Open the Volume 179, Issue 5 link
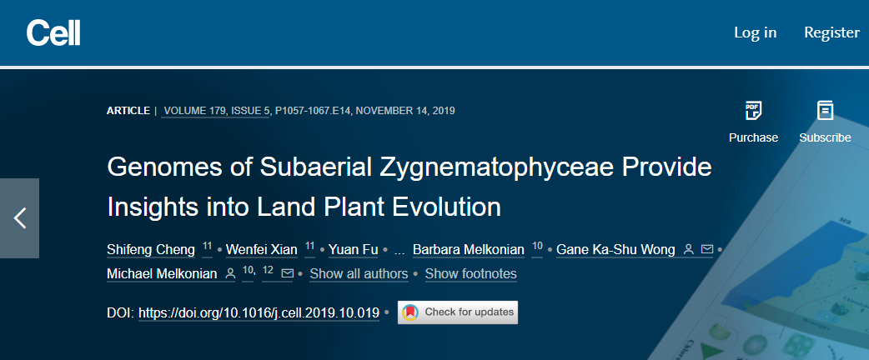869x360 pixels. [217, 111]
